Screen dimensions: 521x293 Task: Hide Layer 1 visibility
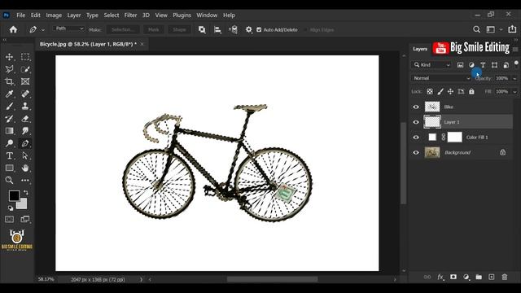(x=416, y=122)
